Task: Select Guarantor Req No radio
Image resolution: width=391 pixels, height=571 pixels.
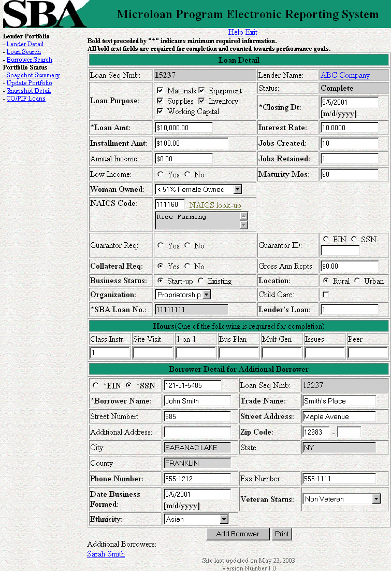Action: pyautogui.click(x=187, y=245)
